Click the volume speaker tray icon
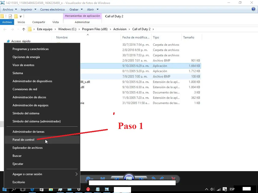Viewport: 258px width, 193px height. (x=212, y=189)
